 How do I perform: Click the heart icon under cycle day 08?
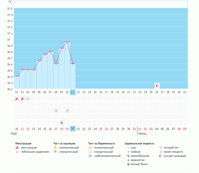click(56, 111)
